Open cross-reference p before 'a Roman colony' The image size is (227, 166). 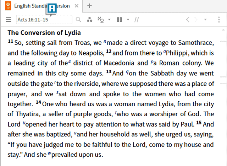click(152, 62)
